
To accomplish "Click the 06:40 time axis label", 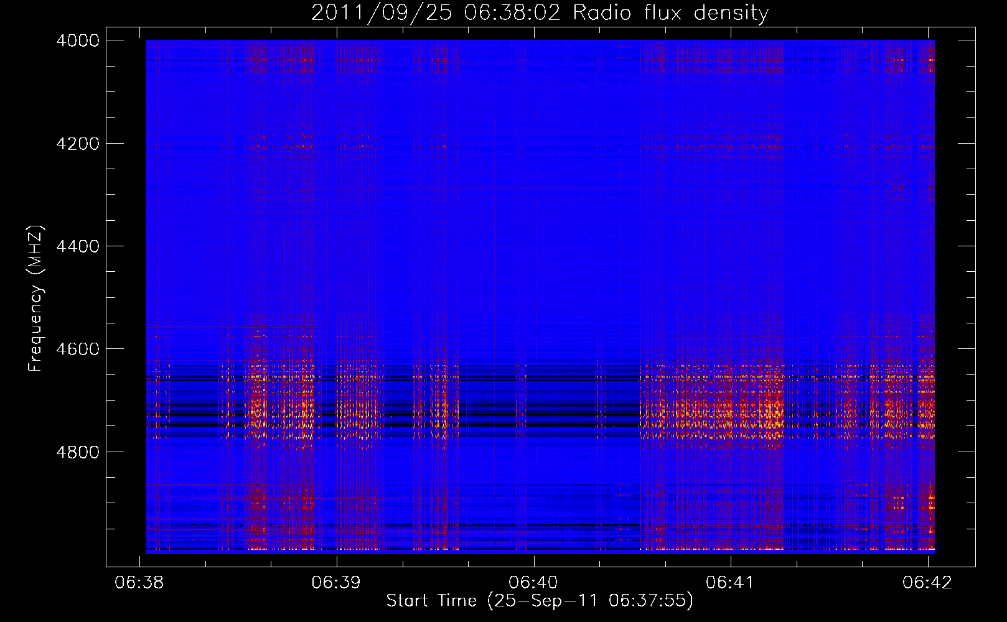I will (533, 583).
